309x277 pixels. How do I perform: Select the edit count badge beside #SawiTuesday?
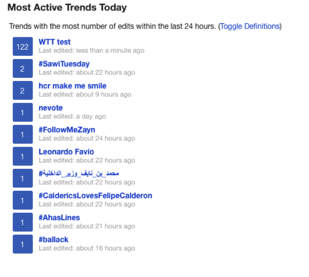click(23, 68)
